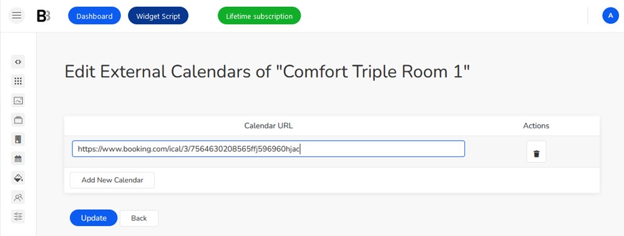624x236 pixels.
Task: Go to the Dashboard tab
Action: [x=94, y=16]
